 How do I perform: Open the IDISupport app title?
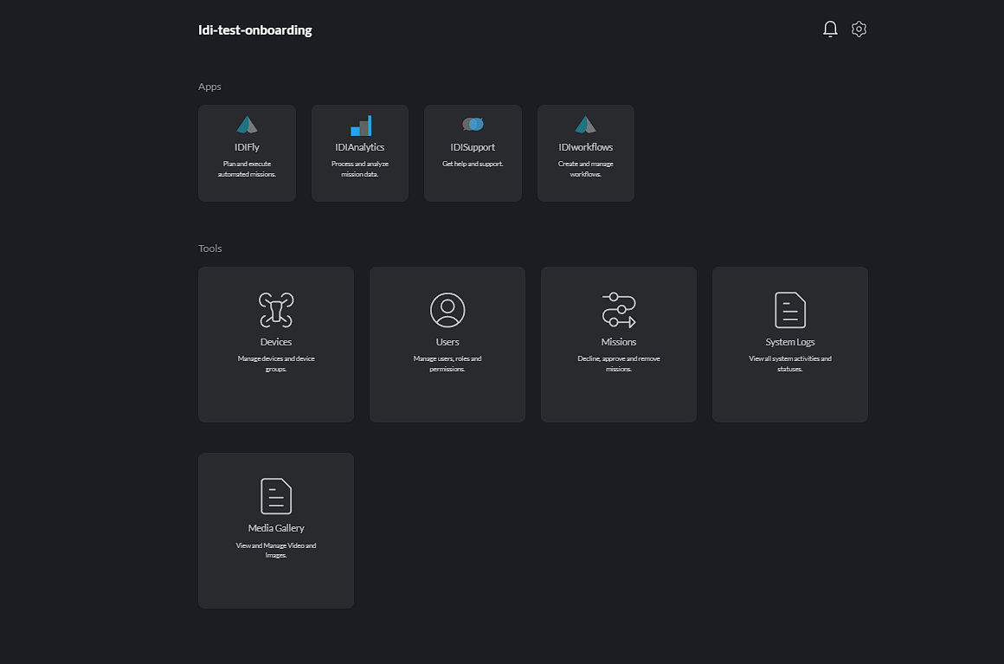pos(473,147)
